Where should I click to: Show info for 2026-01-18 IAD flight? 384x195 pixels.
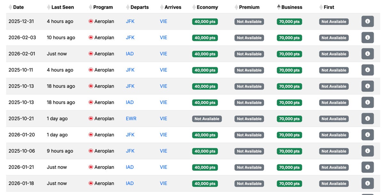[x=367, y=183]
